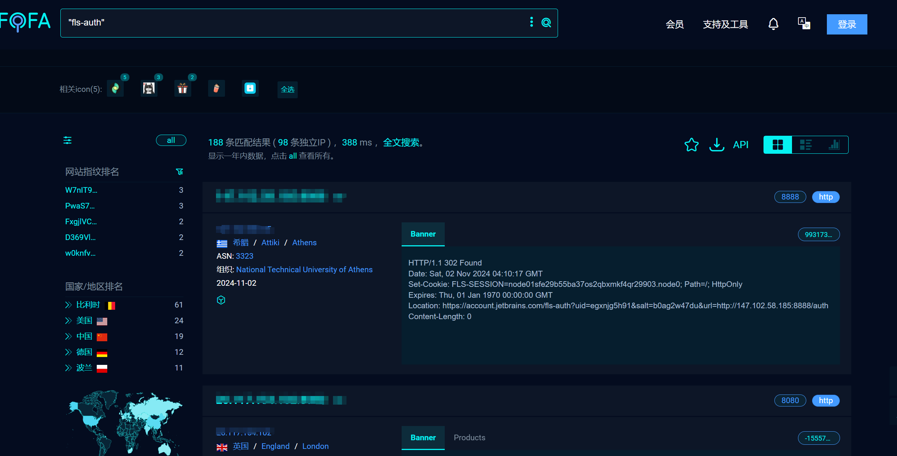Expand the 德国 country entry
The height and width of the screenshot is (456, 897).
68,352
